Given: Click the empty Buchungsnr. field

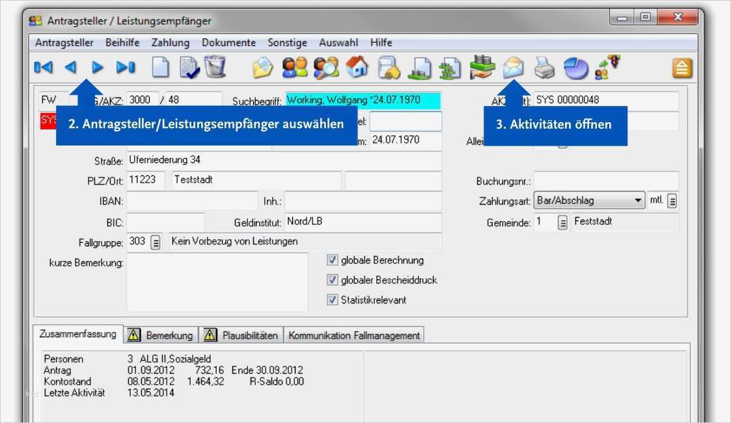Looking at the screenshot, I should 606,181.
